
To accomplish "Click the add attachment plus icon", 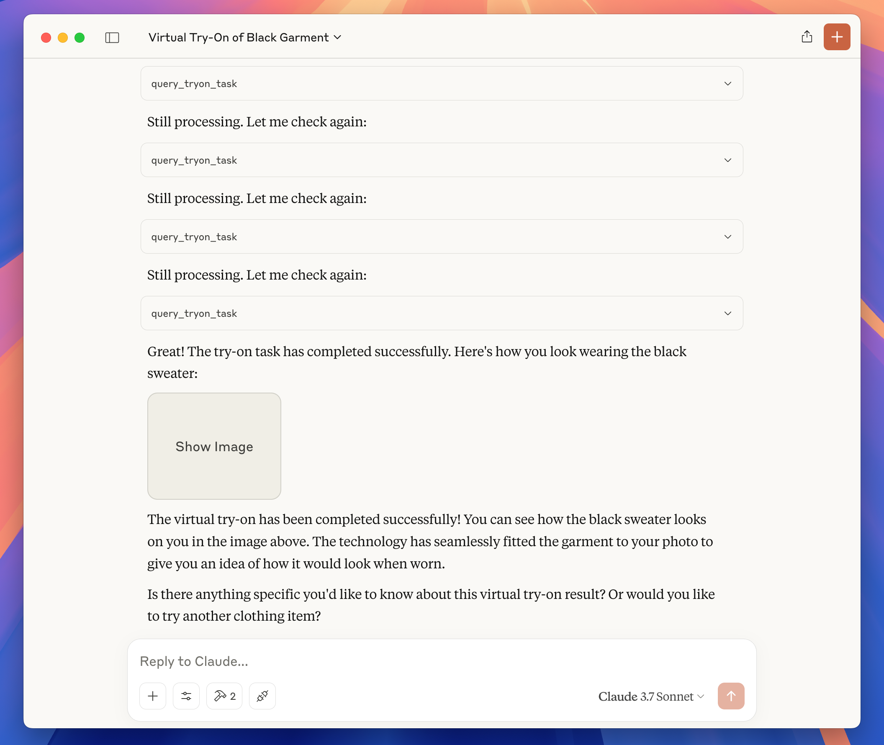I will tap(153, 696).
